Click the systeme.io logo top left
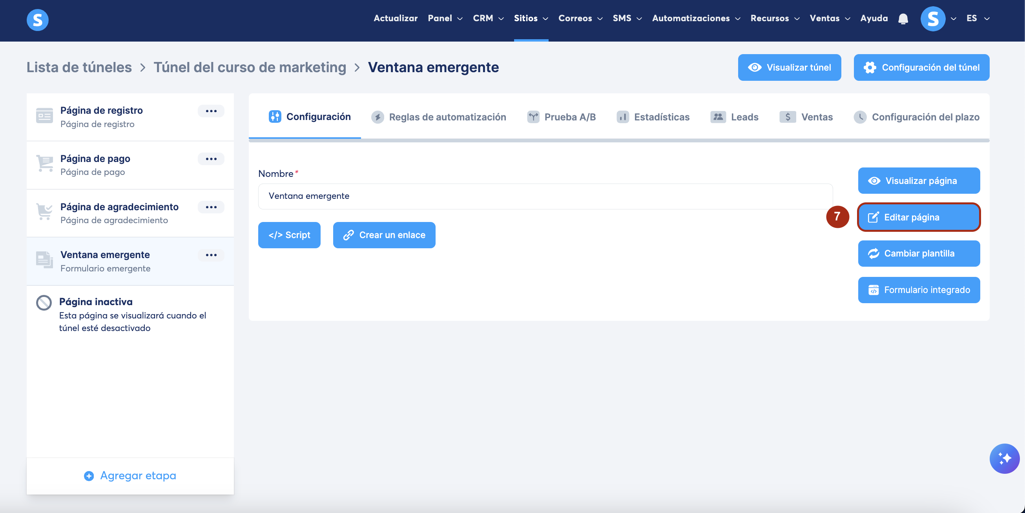The image size is (1025, 513). click(37, 20)
